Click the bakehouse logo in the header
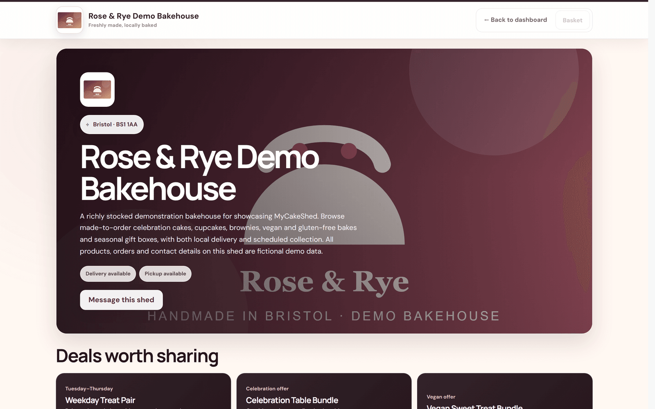 point(70,20)
